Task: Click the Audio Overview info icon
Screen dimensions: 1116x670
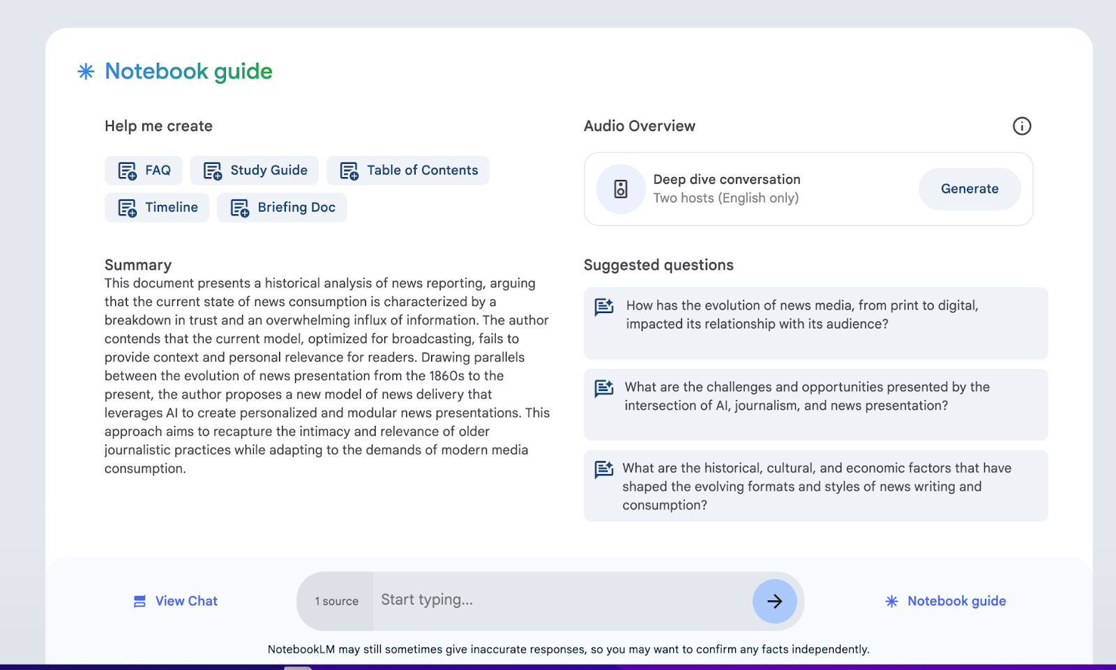Action: [x=1022, y=126]
